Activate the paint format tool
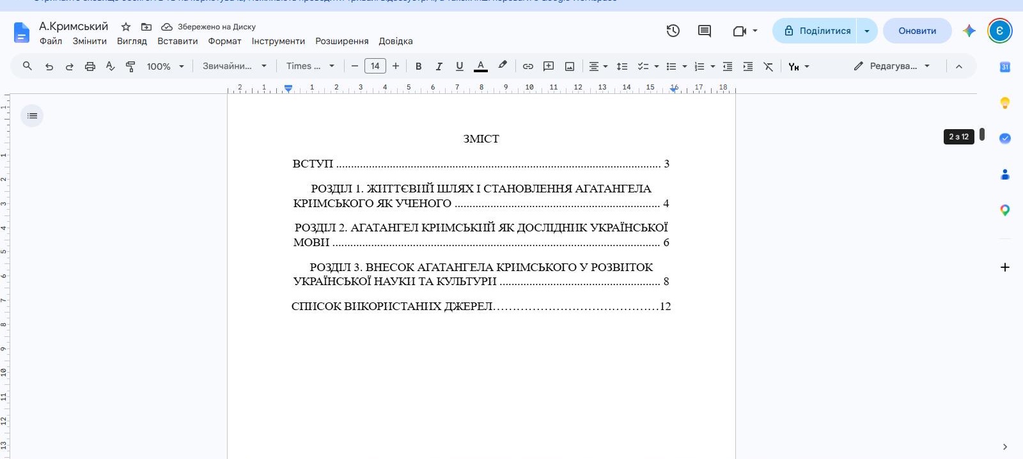Image resolution: width=1023 pixels, height=459 pixels. pyautogui.click(x=130, y=66)
